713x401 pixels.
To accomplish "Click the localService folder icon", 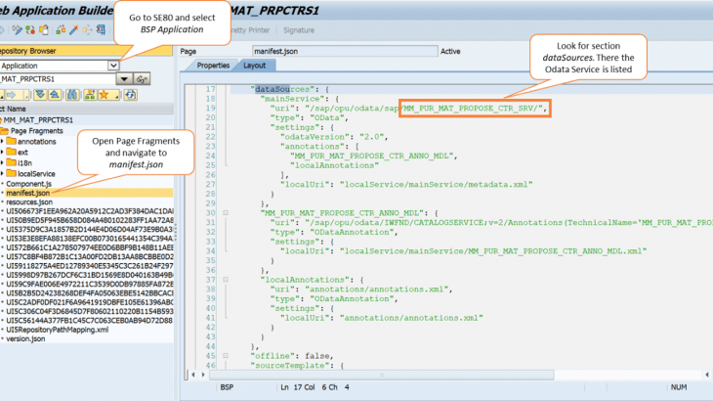I will pos(12,173).
